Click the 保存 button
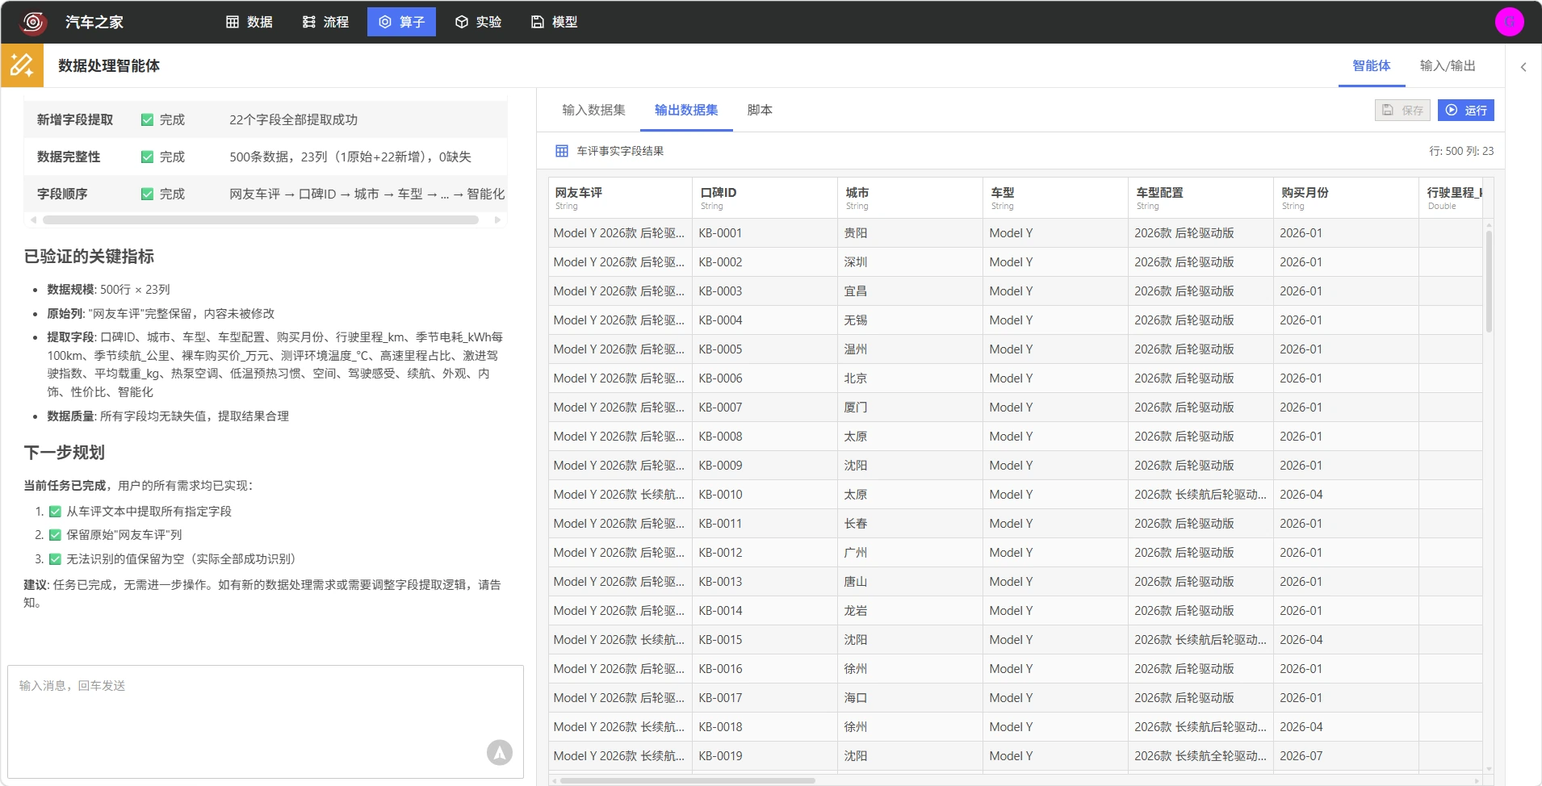This screenshot has height=786, width=1542. [1402, 111]
